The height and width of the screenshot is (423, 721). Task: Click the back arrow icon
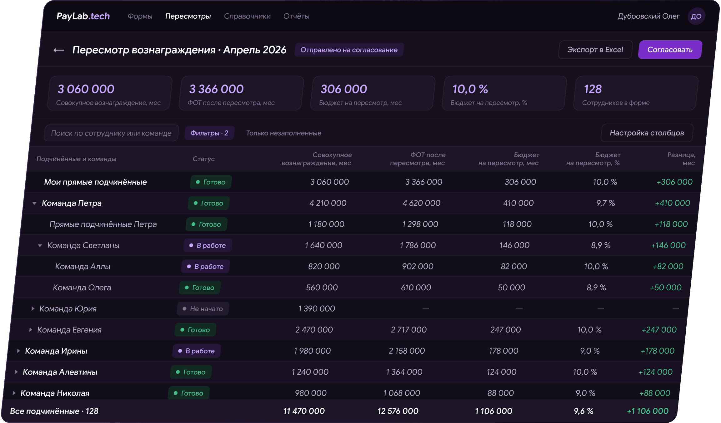pyautogui.click(x=59, y=50)
